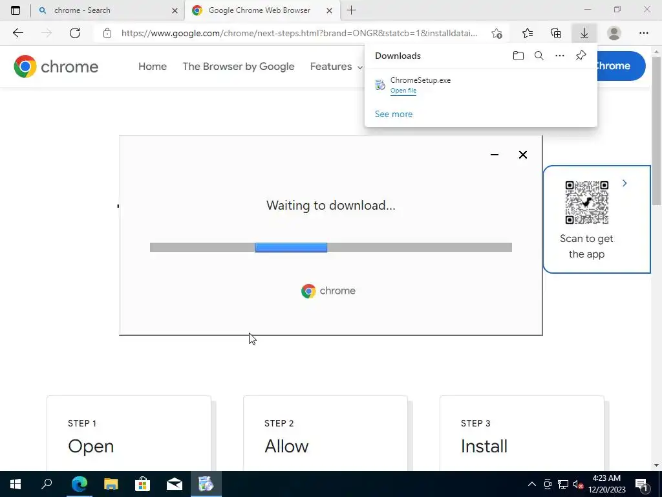
Task: Go back to previous page
Action: (17, 33)
